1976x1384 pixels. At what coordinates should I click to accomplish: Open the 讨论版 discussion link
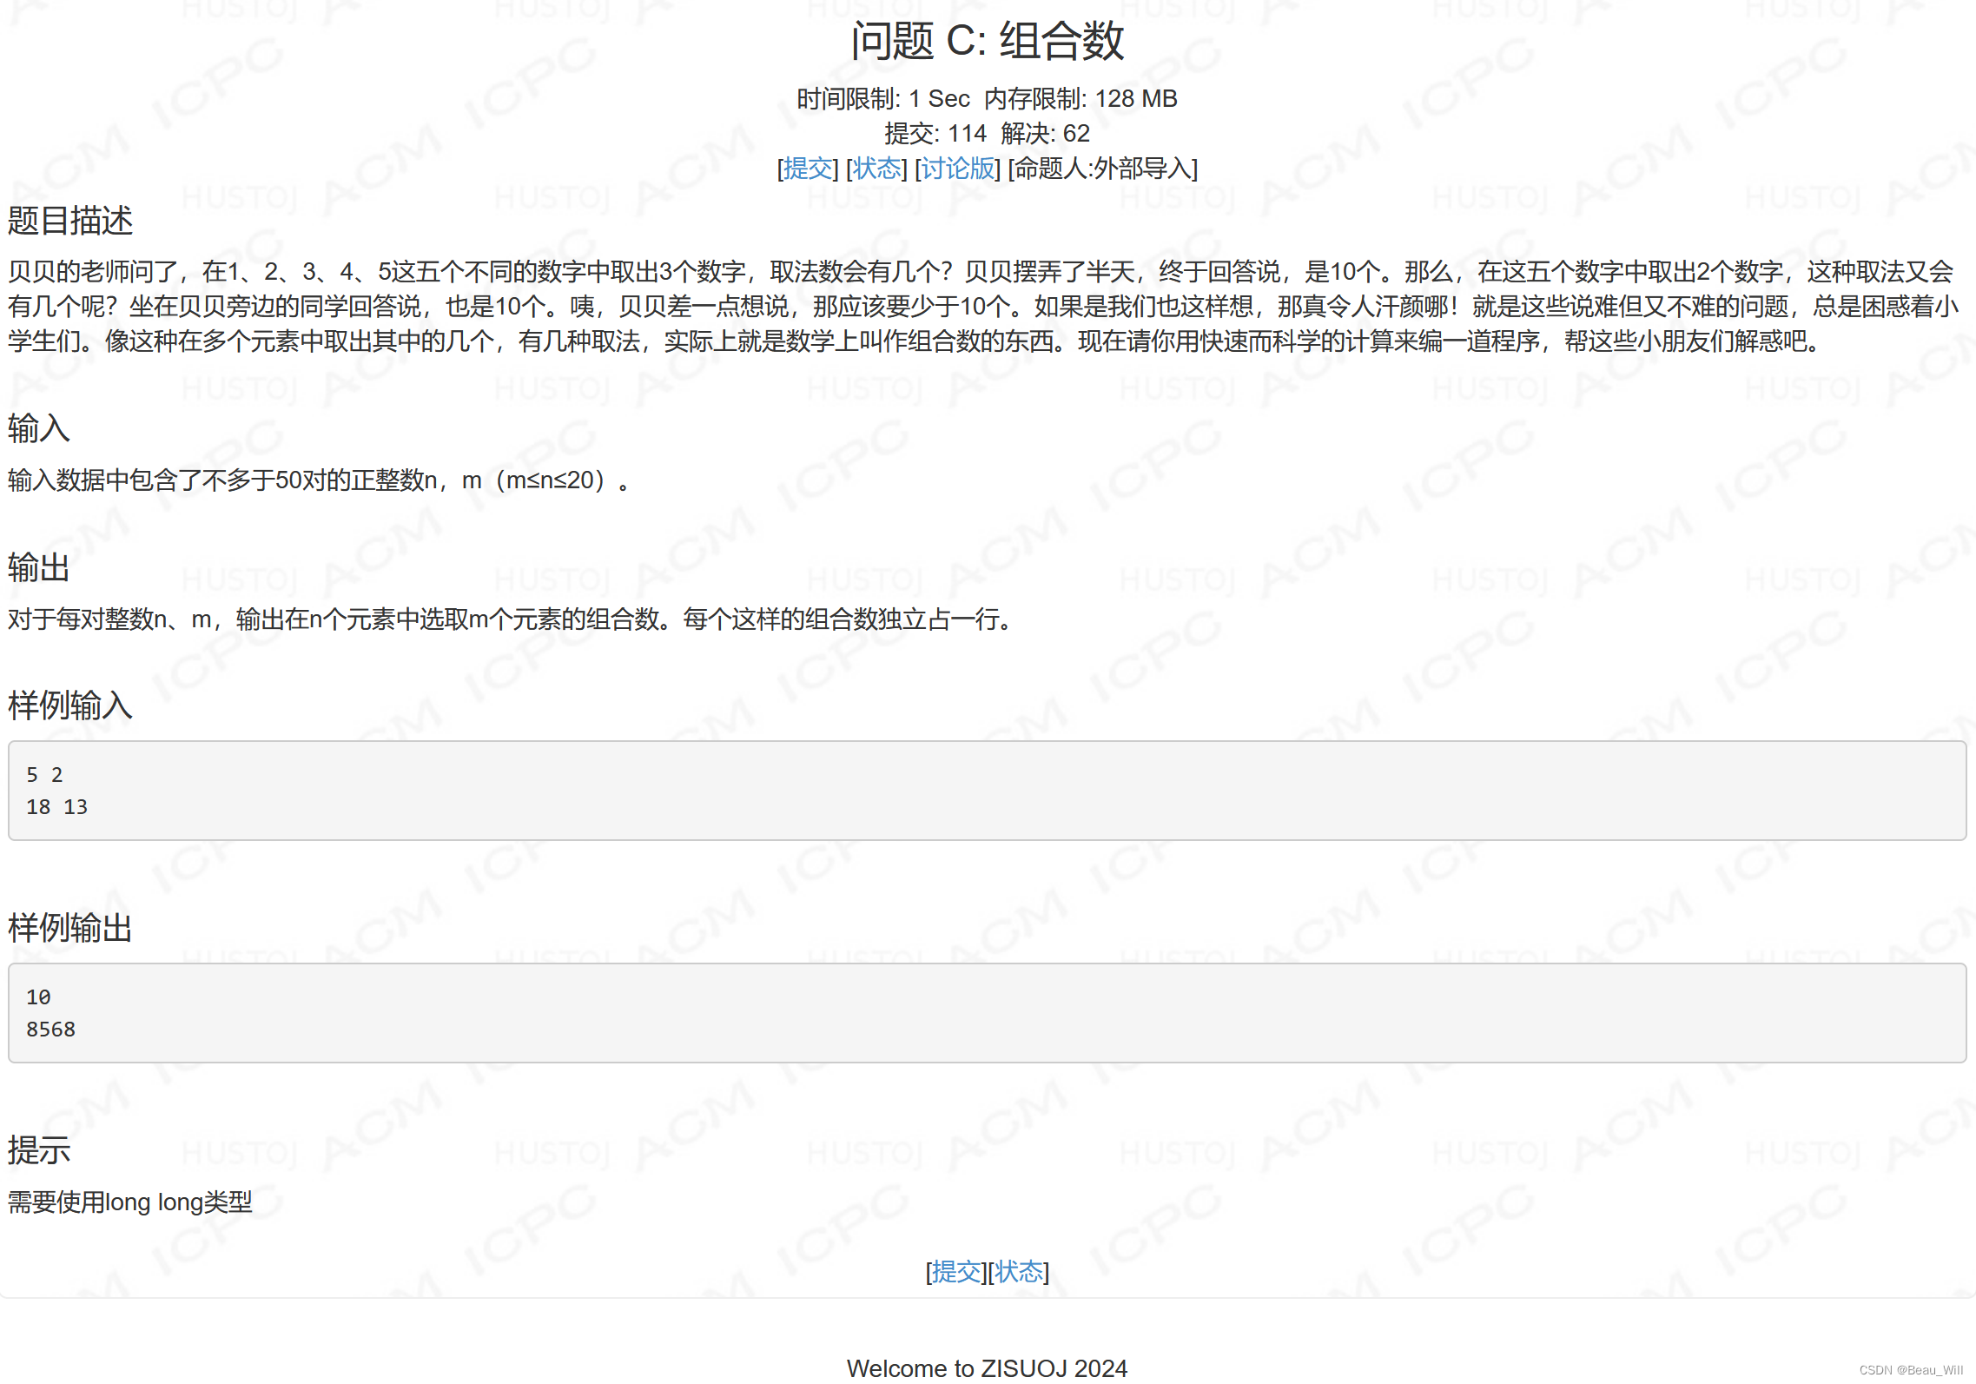(957, 169)
